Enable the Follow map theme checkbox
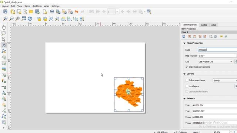The height and width of the screenshot is (133, 237). click(187, 81)
